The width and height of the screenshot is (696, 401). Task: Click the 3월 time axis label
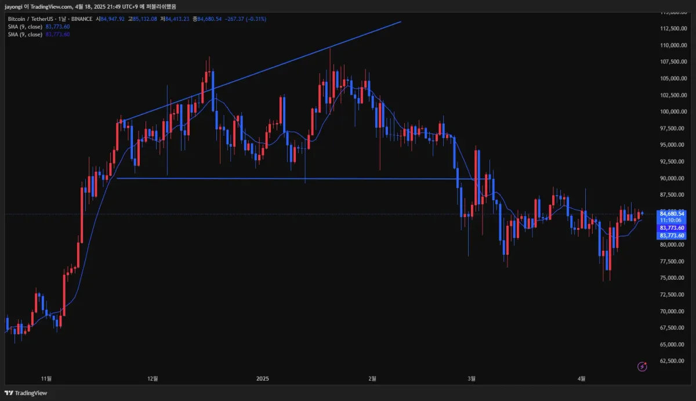pos(472,379)
